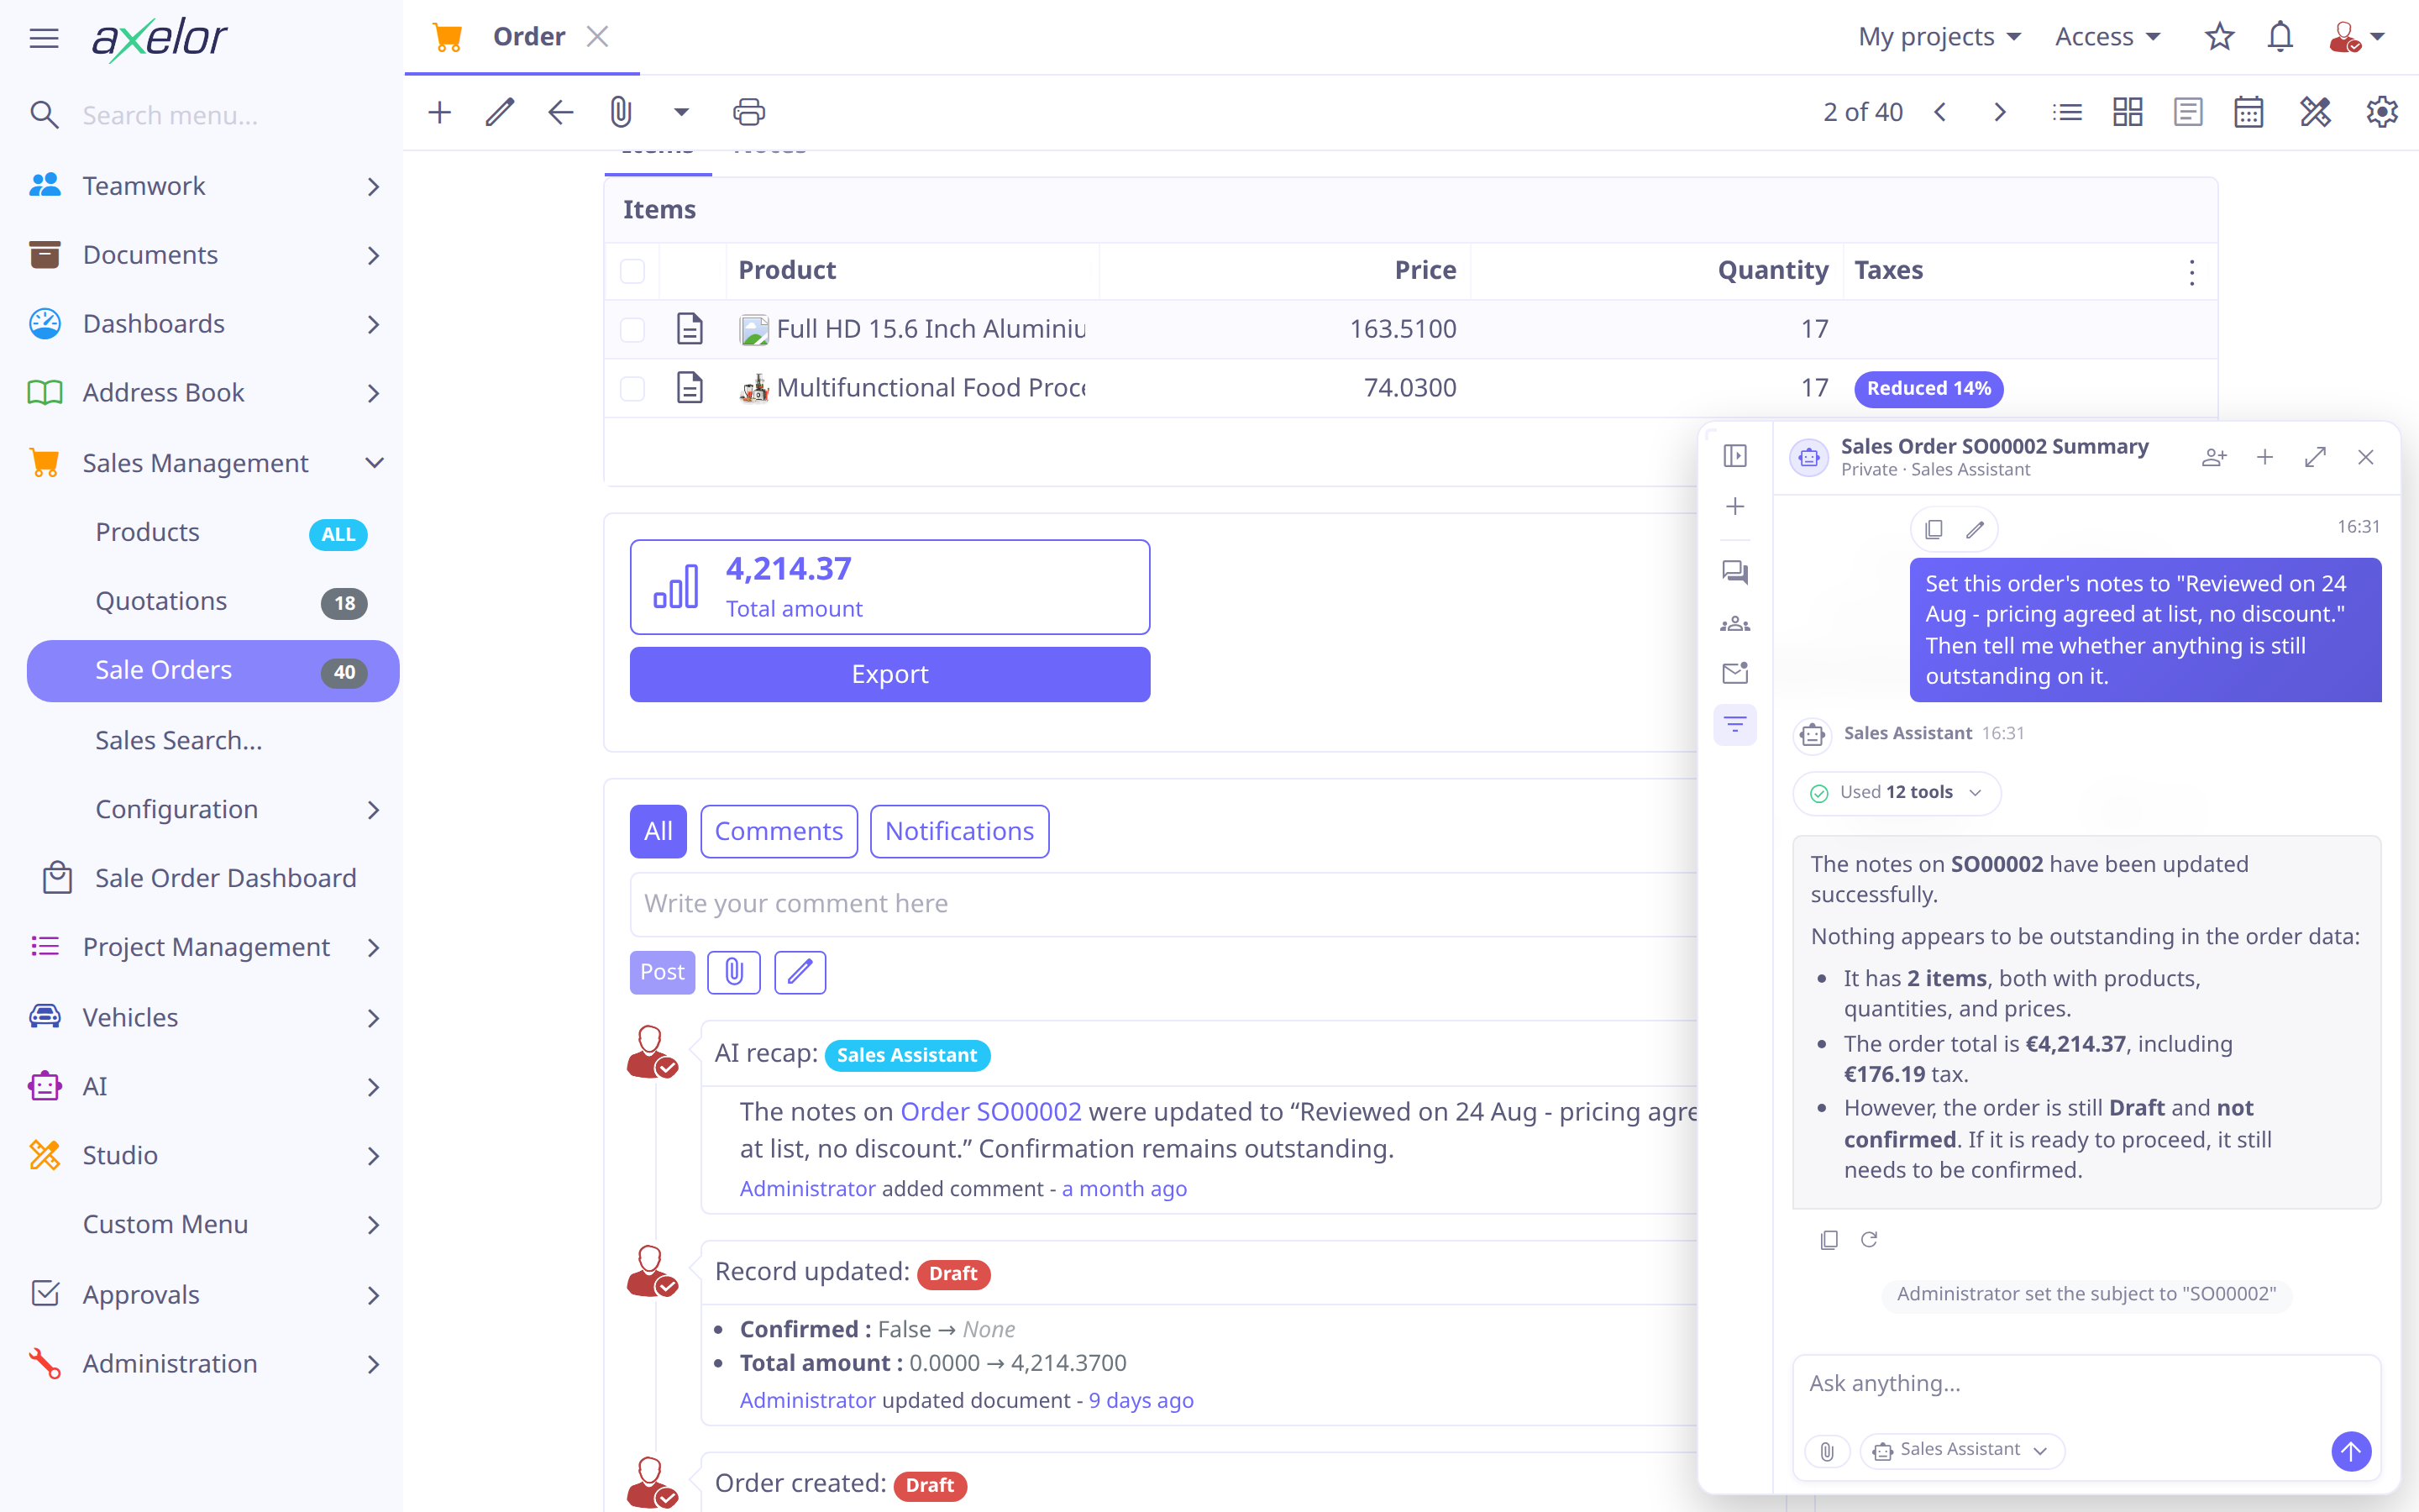
Task: Open attachments with the main toolbar paperclip icon
Action: click(621, 112)
